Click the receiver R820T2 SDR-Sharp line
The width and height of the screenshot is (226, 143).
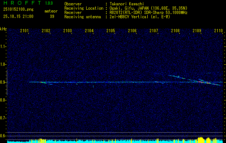(x=148, y=13)
